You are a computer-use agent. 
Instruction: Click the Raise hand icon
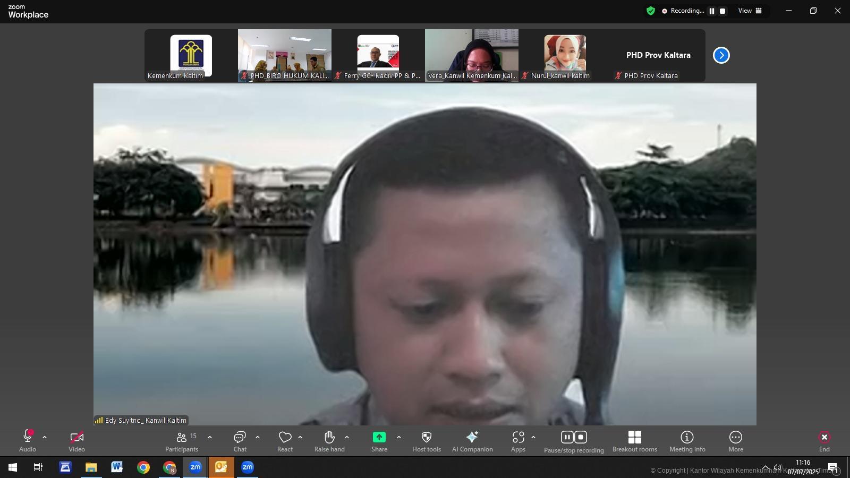point(329,437)
